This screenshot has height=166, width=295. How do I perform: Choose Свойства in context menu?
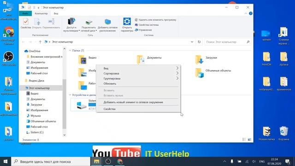(138, 109)
